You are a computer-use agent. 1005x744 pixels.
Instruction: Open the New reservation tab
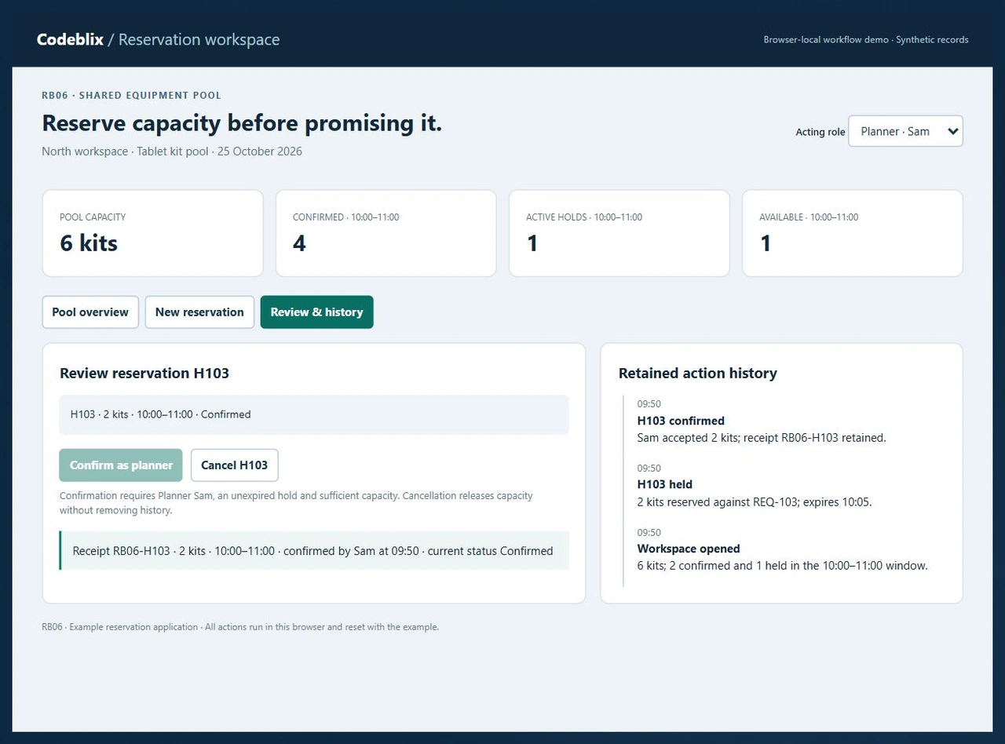click(x=199, y=312)
